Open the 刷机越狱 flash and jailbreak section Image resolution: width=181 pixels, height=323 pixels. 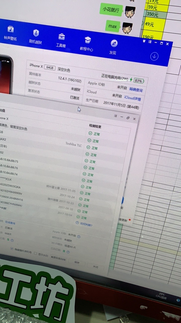coord(36,37)
